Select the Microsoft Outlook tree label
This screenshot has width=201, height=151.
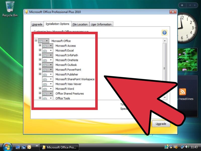click(66, 65)
